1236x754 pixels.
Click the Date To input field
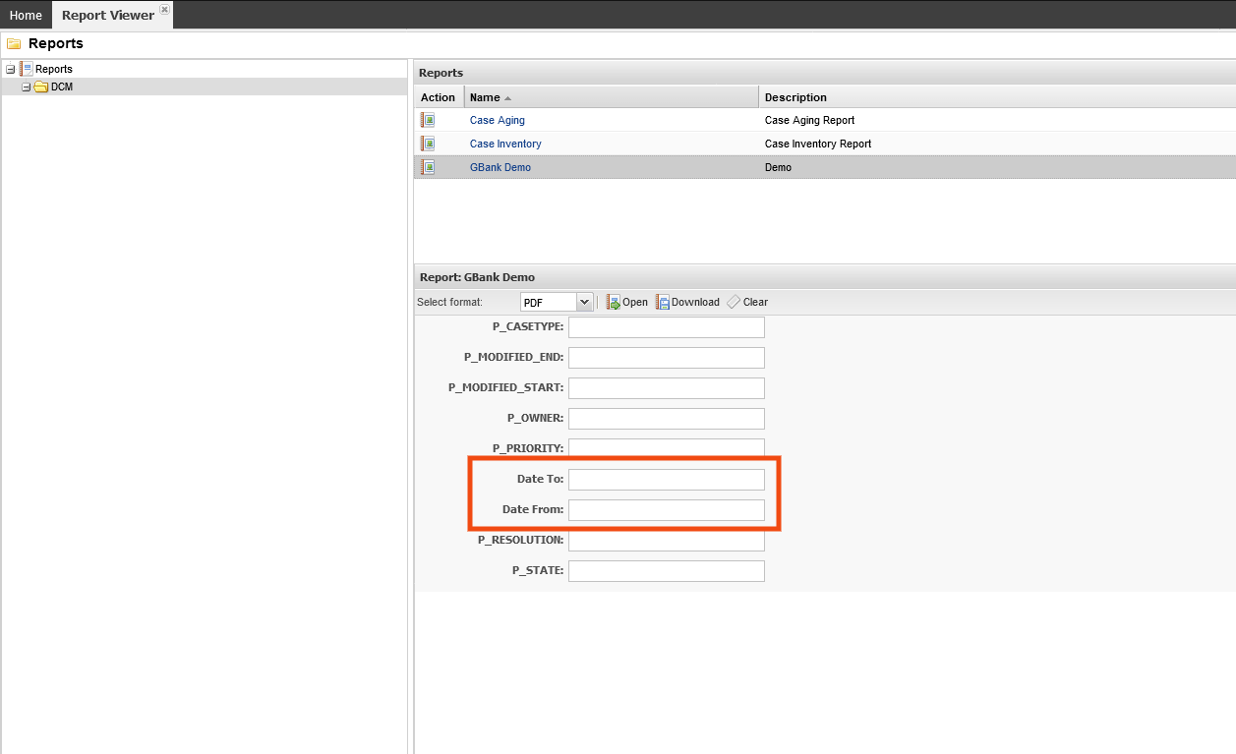tap(666, 480)
